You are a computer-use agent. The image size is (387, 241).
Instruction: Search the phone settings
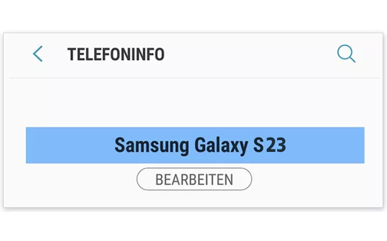(346, 54)
